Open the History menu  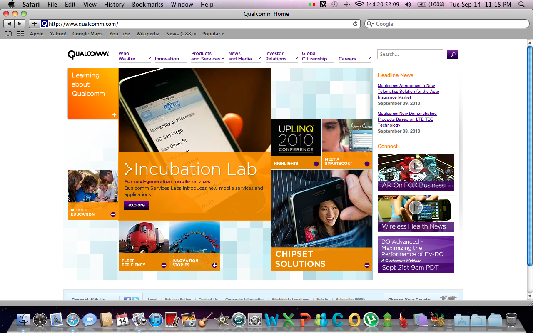click(x=114, y=5)
